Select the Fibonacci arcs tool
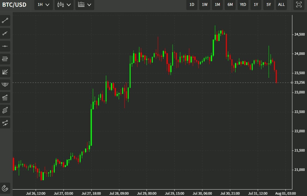307x196 pixels. click(x=5, y=85)
